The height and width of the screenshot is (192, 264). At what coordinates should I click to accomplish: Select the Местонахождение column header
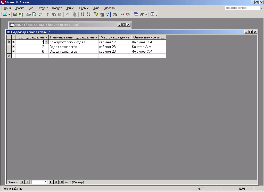pyautogui.click(x=115, y=37)
